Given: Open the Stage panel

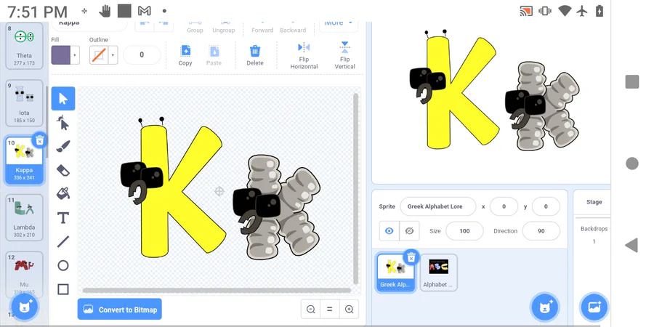Looking at the screenshot, I should pyautogui.click(x=594, y=202).
